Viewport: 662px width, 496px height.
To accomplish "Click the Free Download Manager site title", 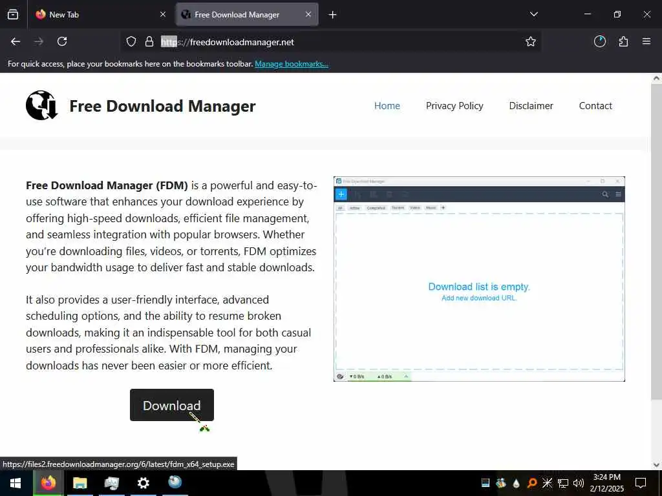I will [x=162, y=107].
